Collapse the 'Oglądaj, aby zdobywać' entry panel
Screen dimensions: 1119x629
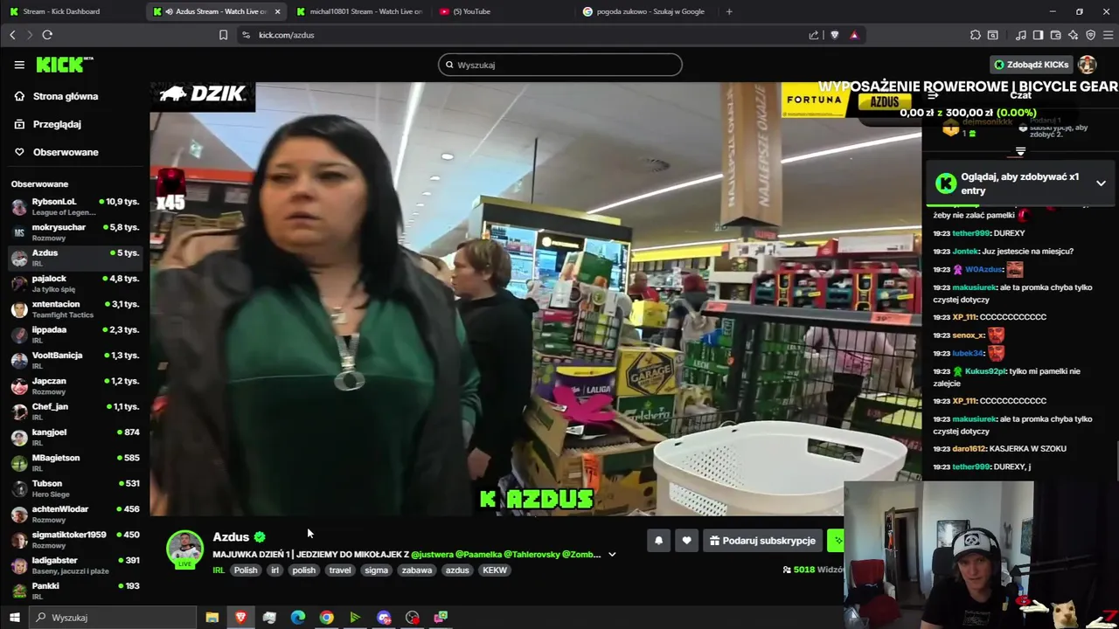pyautogui.click(x=1101, y=183)
